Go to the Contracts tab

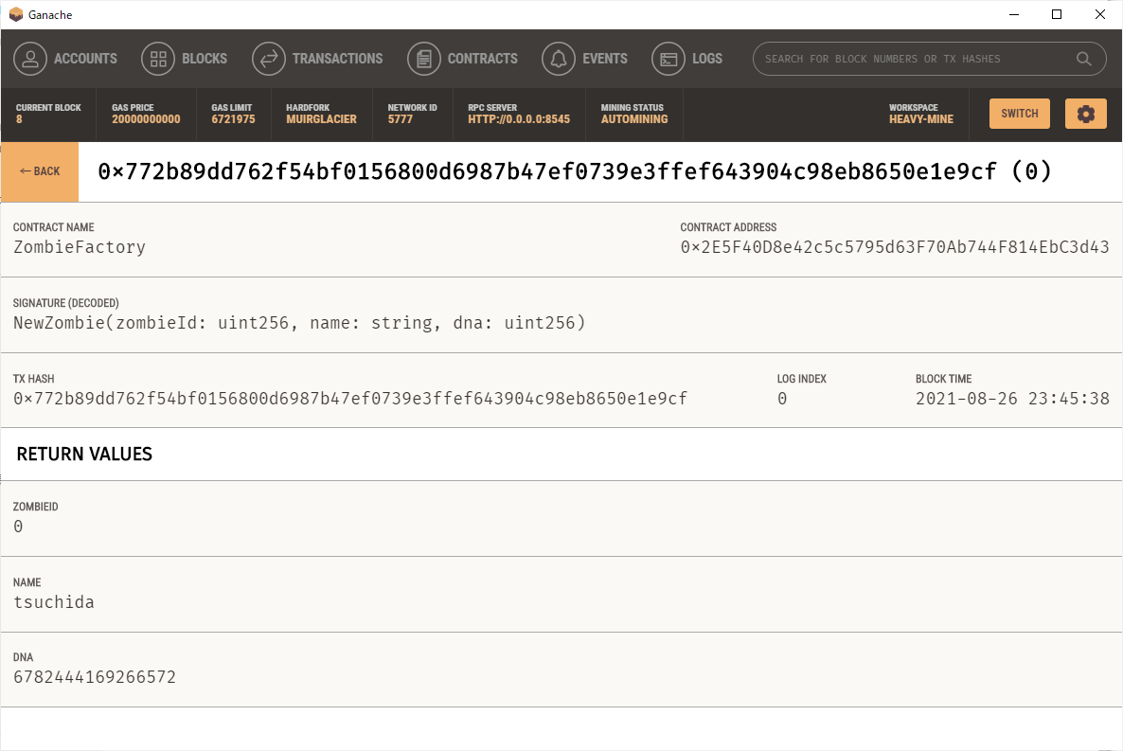point(463,59)
